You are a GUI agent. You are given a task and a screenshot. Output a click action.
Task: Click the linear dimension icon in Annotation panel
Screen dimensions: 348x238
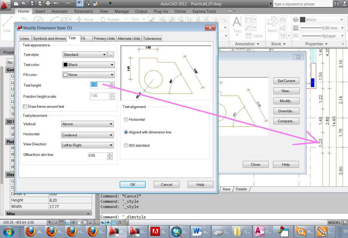click(x=249, y=19)
